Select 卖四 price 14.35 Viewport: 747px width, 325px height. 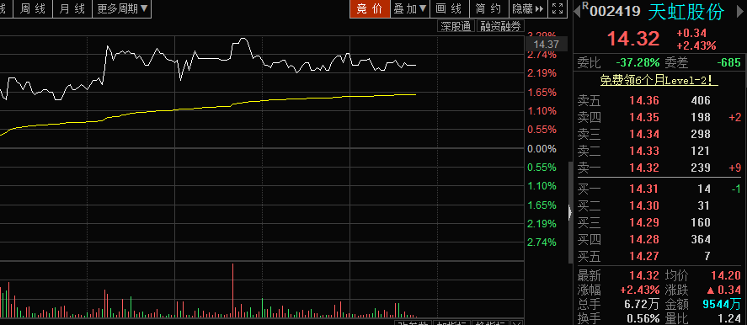(644, 117)
